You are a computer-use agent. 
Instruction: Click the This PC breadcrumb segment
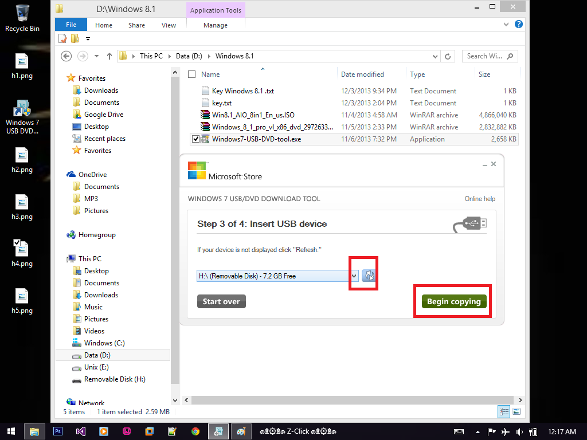[x=151, y=56]
